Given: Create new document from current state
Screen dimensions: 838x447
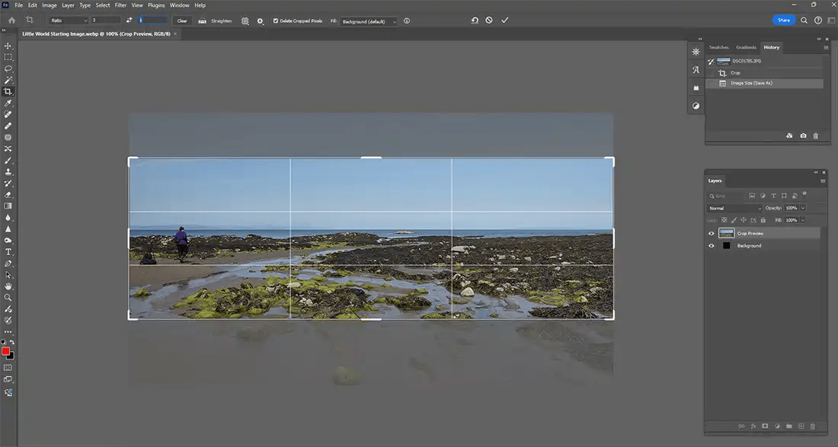Looking at the screenshot, I should click(x=789, y=136).
